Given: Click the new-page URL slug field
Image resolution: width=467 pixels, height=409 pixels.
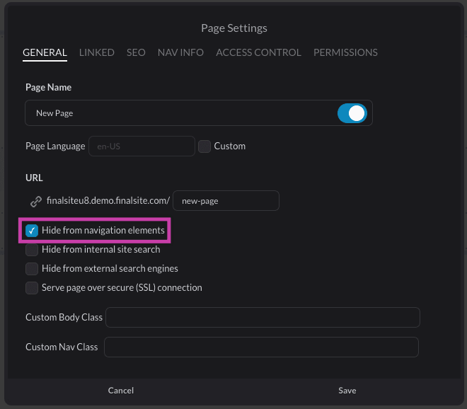Looking at the screenshot, I should (226, 201).
